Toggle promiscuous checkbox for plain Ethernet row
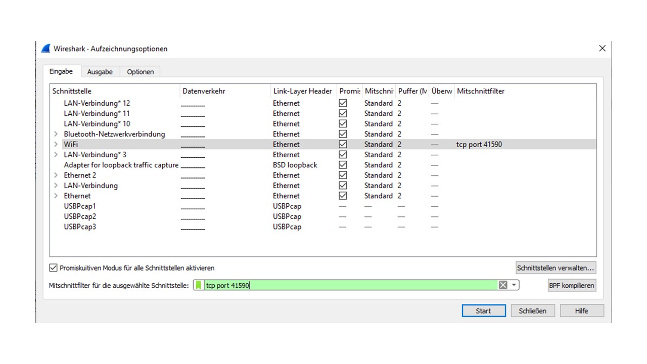This screenshot has height=364, width=647. (x=343, y=196)
